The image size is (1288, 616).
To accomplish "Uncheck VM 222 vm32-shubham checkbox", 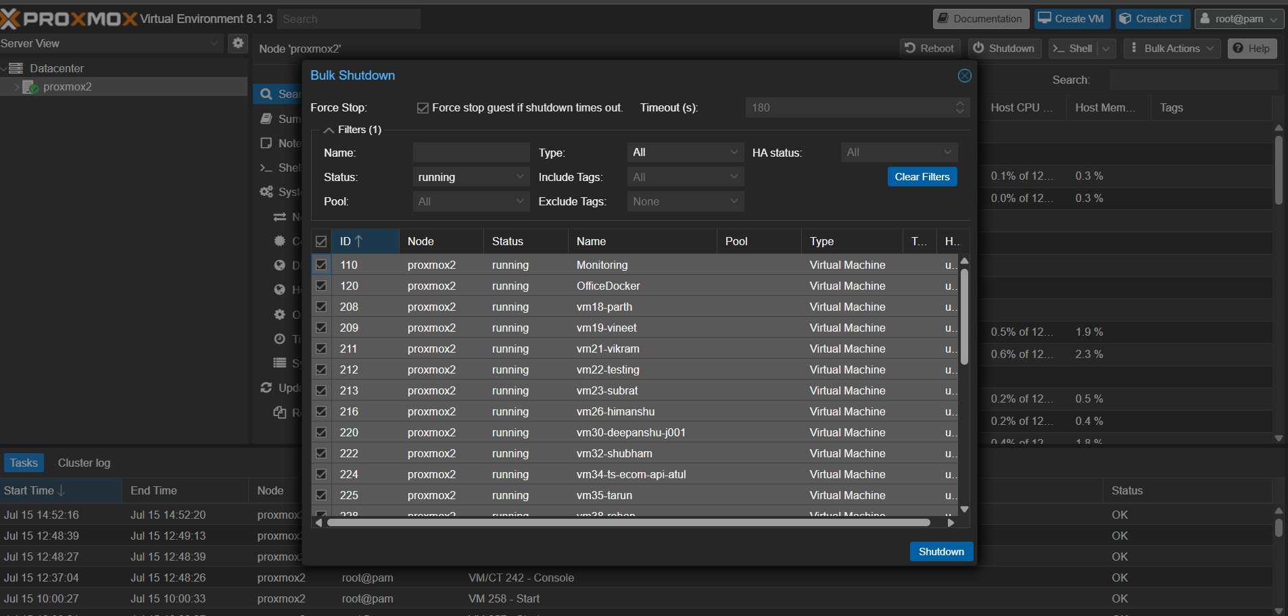I will (x=321, y=453).
